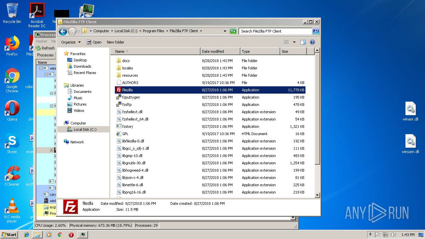Select the fzputtygen application
This screenshot has height=239, width=425.
click(x=210, y=97)
